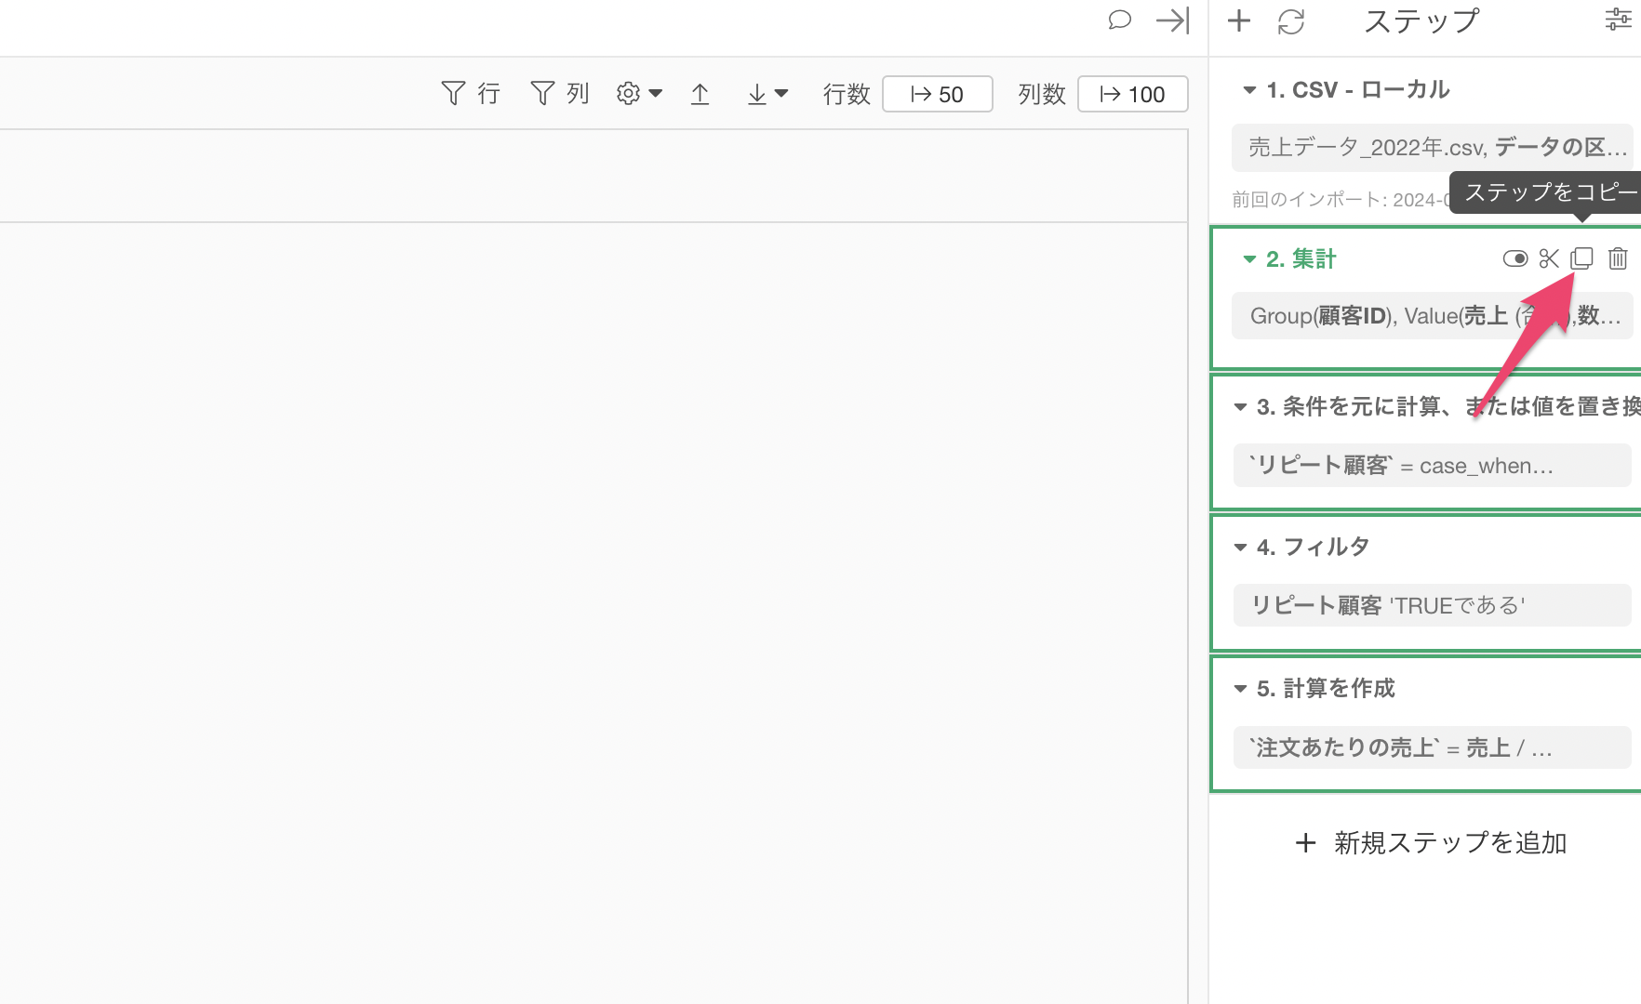Collapse the 1. CSV - ローカル step
The height and width of the screenshot is (1004, 1641).
pyautogui.click(x=1249, y=90)
